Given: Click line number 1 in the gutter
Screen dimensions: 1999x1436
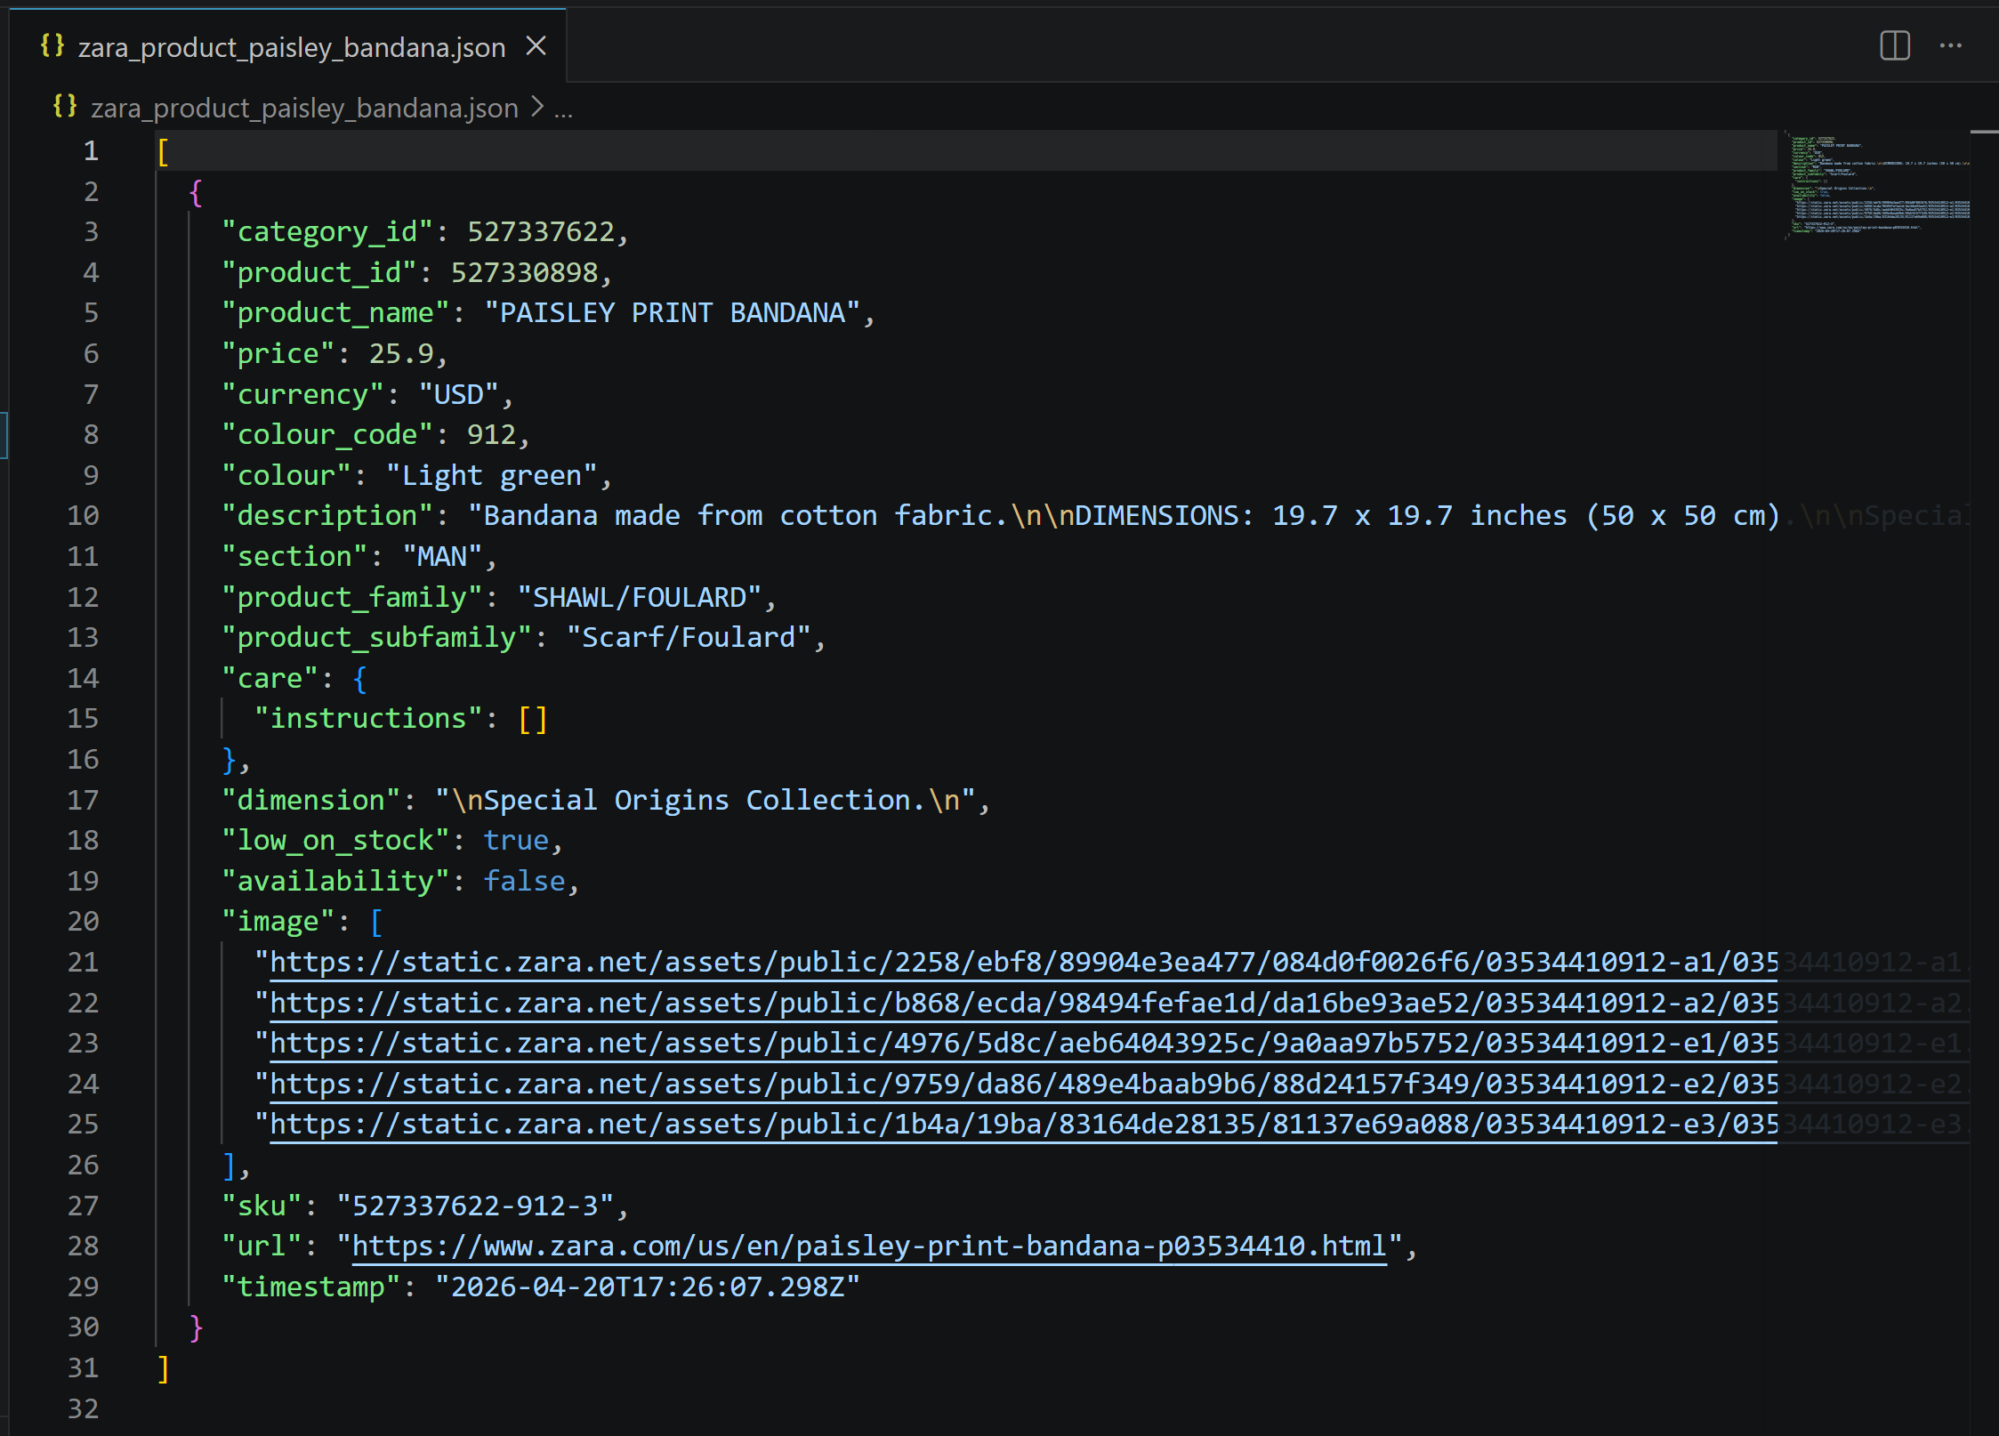Looking at the screenshot, I should (x=90, y=150).
